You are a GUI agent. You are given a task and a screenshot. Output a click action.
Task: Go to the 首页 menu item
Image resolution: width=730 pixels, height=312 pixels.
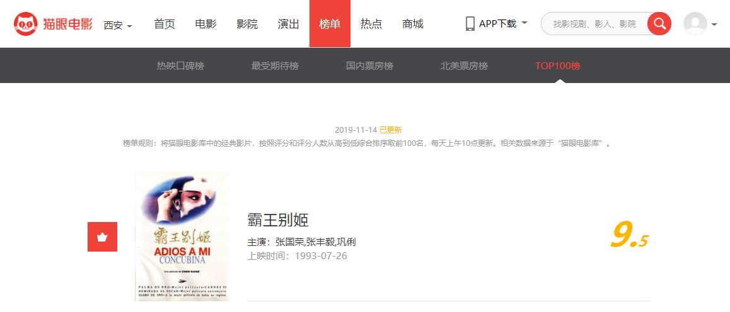(x=165, y=24)
